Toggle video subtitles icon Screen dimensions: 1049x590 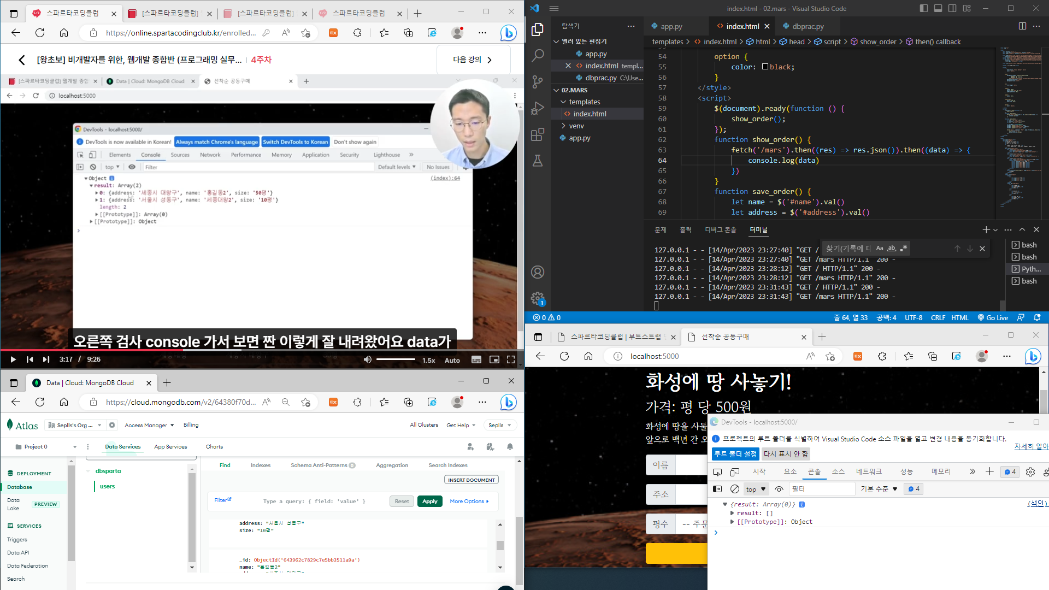[476, 359]
